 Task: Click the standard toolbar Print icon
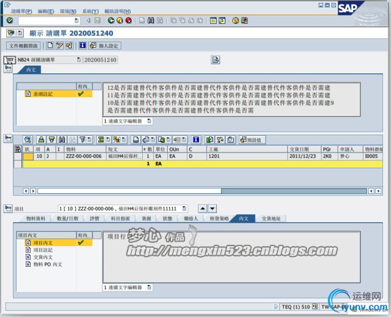[142, 20]
